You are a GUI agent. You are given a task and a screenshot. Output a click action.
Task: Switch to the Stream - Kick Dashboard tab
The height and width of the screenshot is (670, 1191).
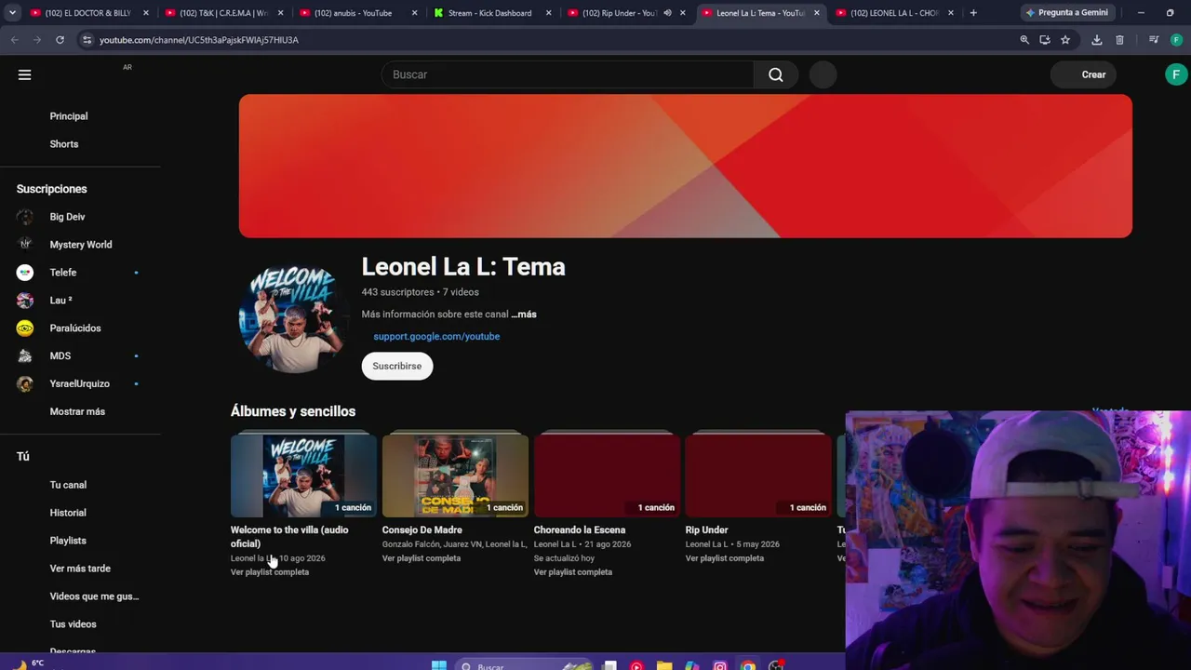pos(491,13)
